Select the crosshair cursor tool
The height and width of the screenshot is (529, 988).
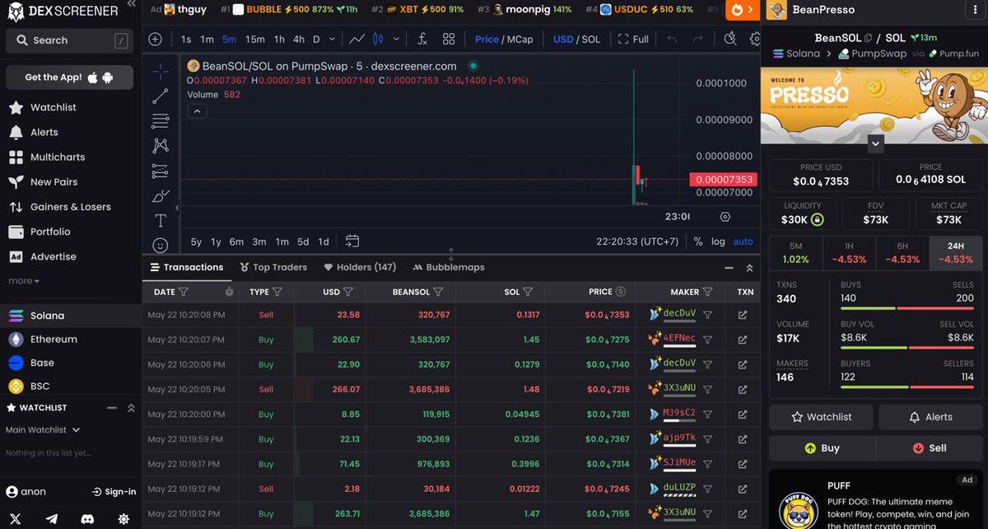coord(161,72)
